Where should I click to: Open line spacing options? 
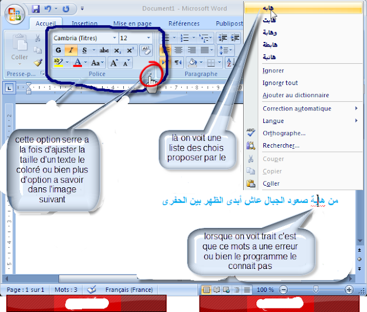[x=225, y=50]
